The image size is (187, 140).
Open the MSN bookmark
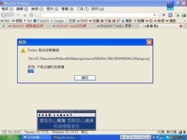(x=82, y=21)
